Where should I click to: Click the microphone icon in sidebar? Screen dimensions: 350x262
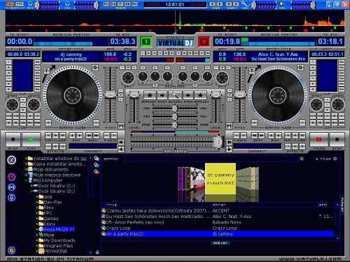tap(12, 198)
